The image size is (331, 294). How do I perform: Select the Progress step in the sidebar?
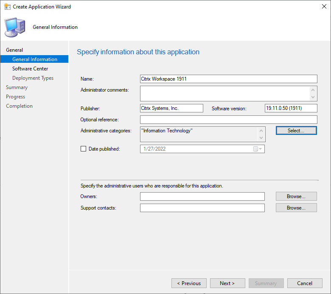15,97
